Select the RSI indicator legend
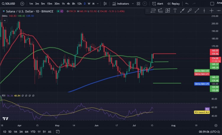Image resolution: width=222 pixels, height=135 pixels. pos(4,96)
